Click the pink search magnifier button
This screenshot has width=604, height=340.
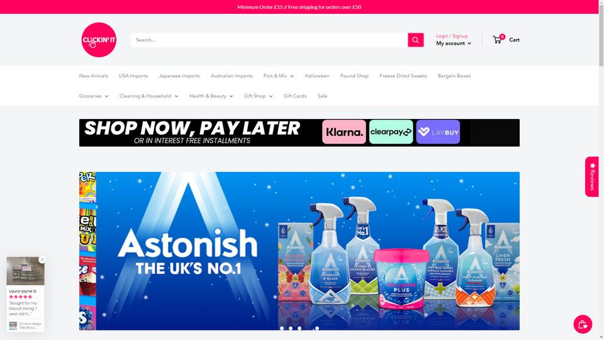[x=416, y=40]
